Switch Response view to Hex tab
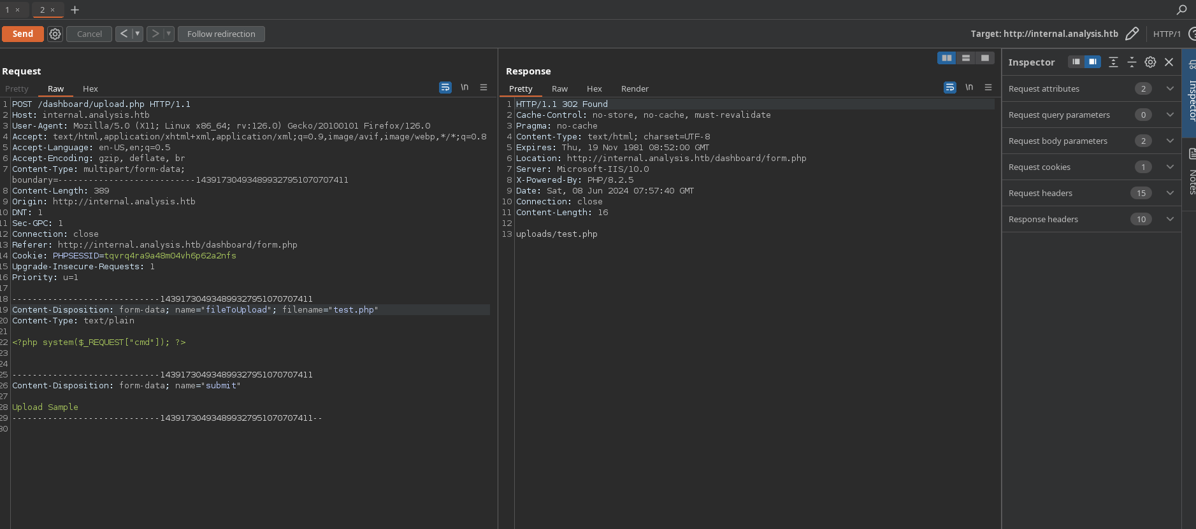1196x529 pixels. (594, 88)
